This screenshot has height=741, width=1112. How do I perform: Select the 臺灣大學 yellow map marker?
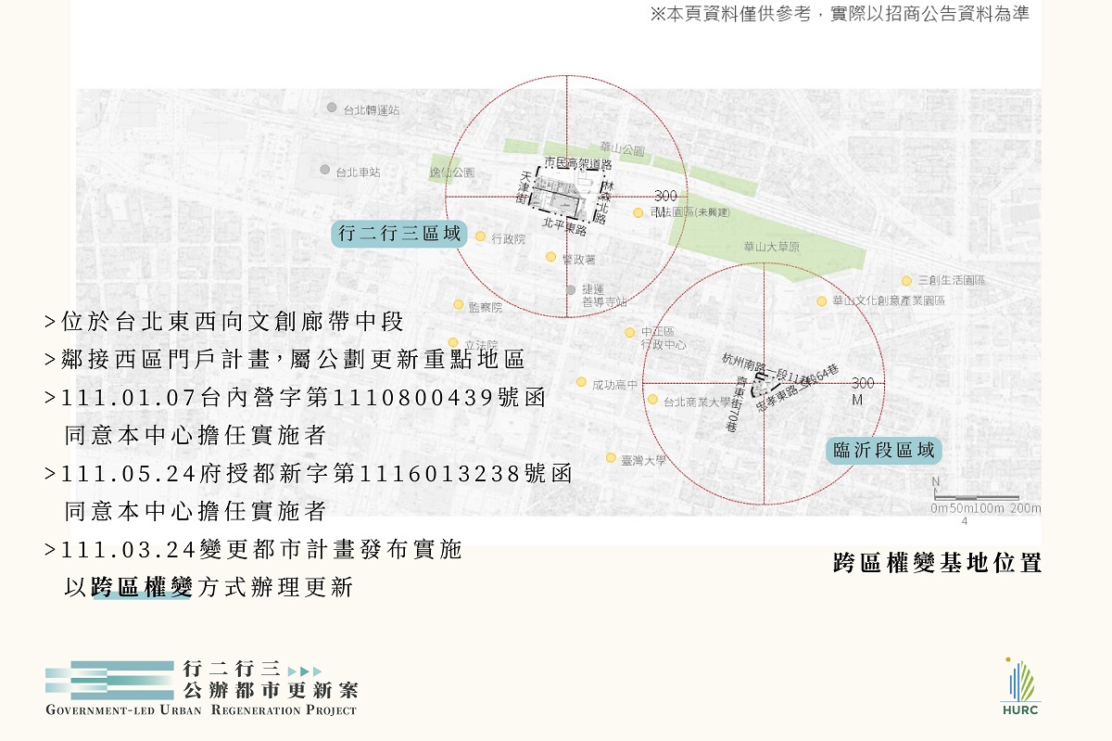[610, 457]
